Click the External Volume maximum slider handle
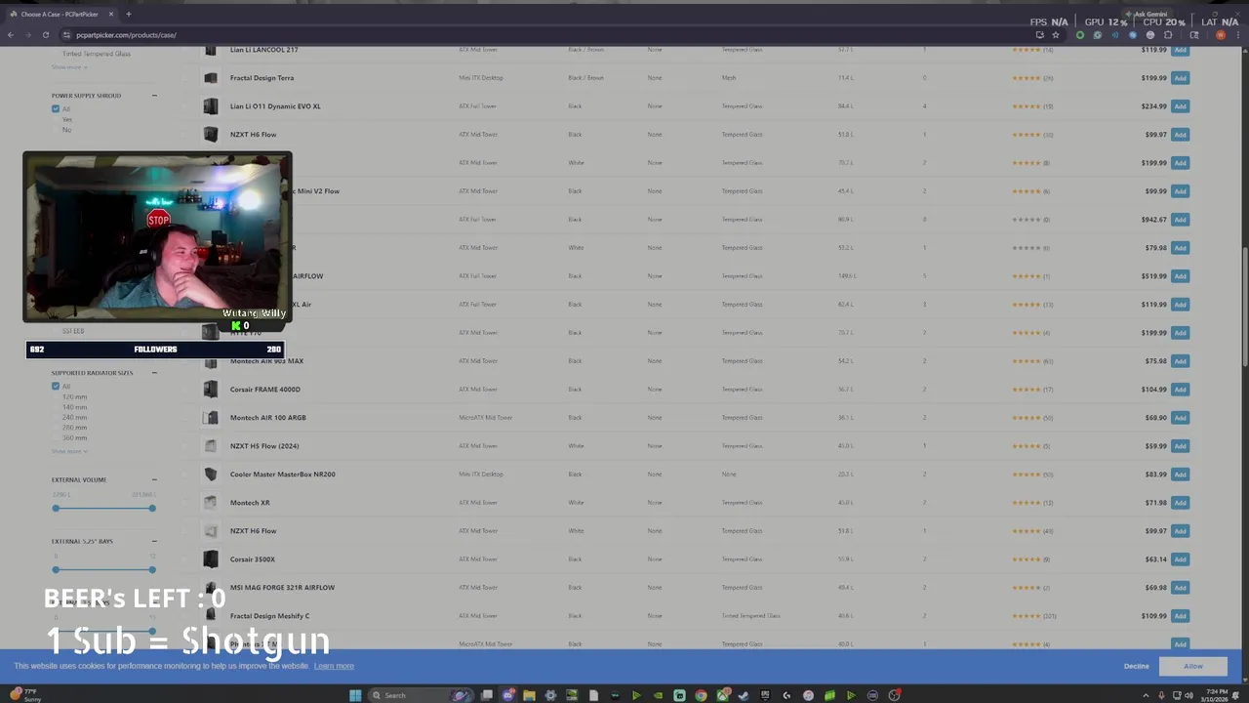 pos(152,509)
